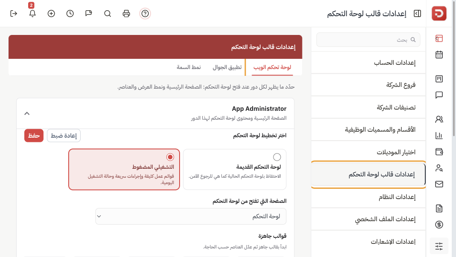This screenshot has height=257, width=456.
Task: Open إعدادات الإشعارات menu item
Action: click(x=368, y=242)
